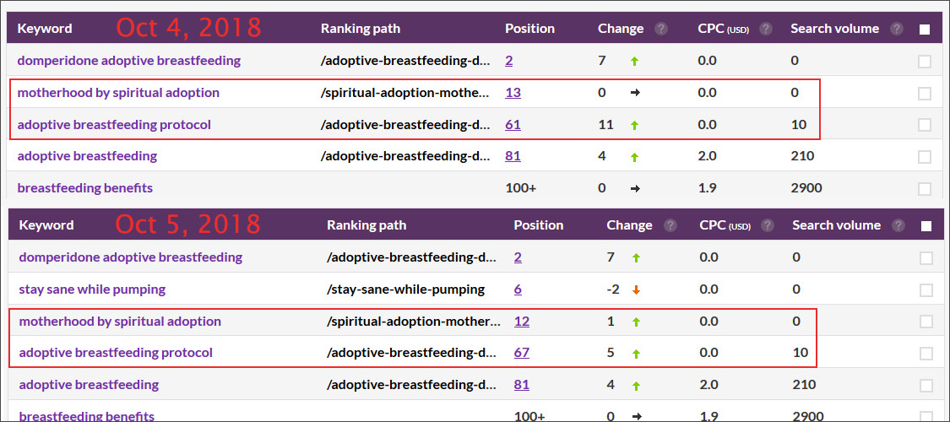Sort Oct 5 table by Ranking path column
The width and height of the screenshot is (950, 422).
click(366, 225)
